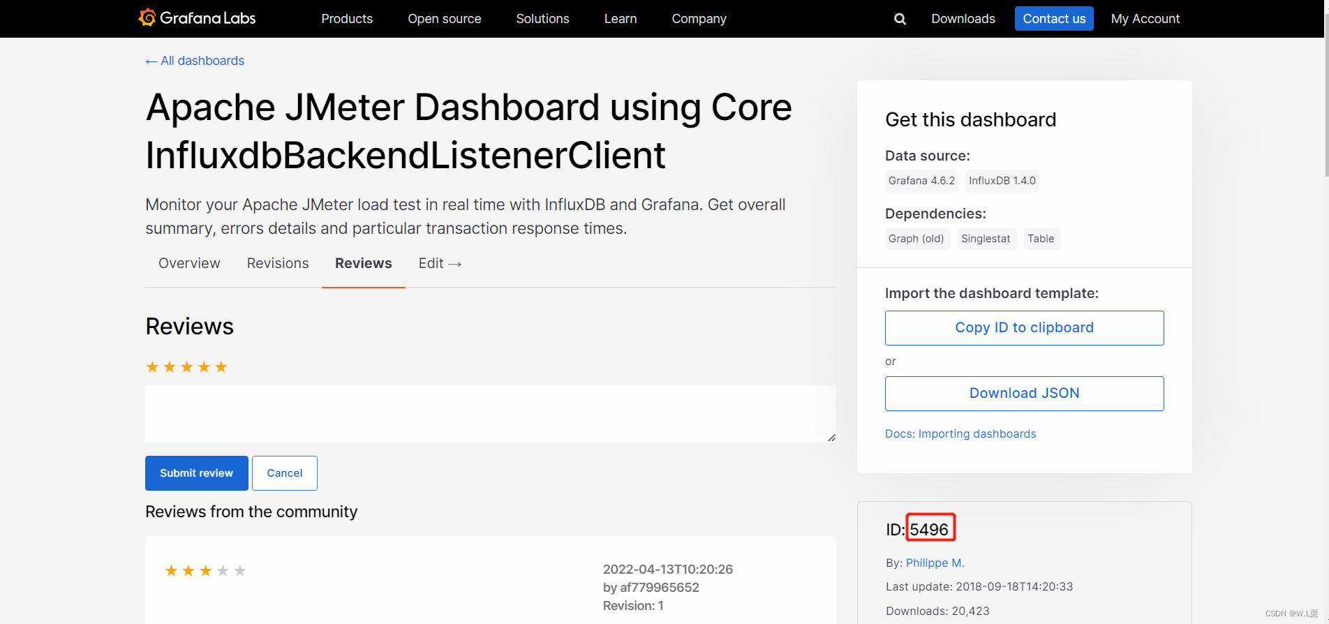Click the reviewer name af779965652

click(x=660, y=588)
